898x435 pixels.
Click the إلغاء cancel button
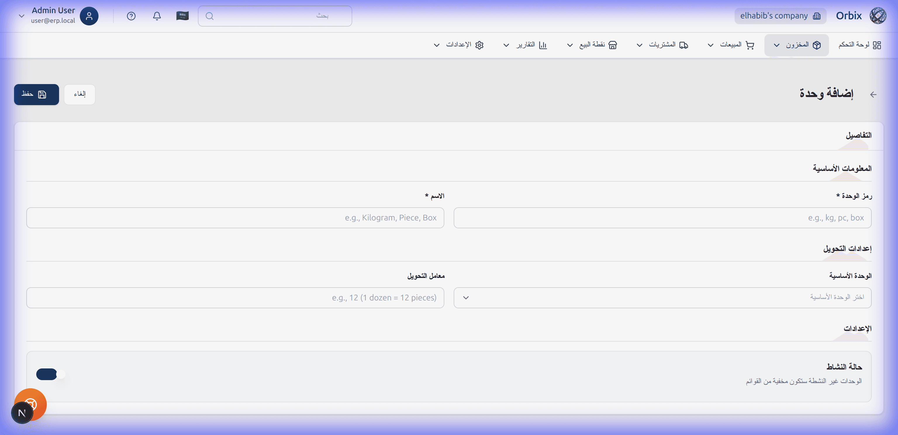pyautogui.click(x=80, y=94)
